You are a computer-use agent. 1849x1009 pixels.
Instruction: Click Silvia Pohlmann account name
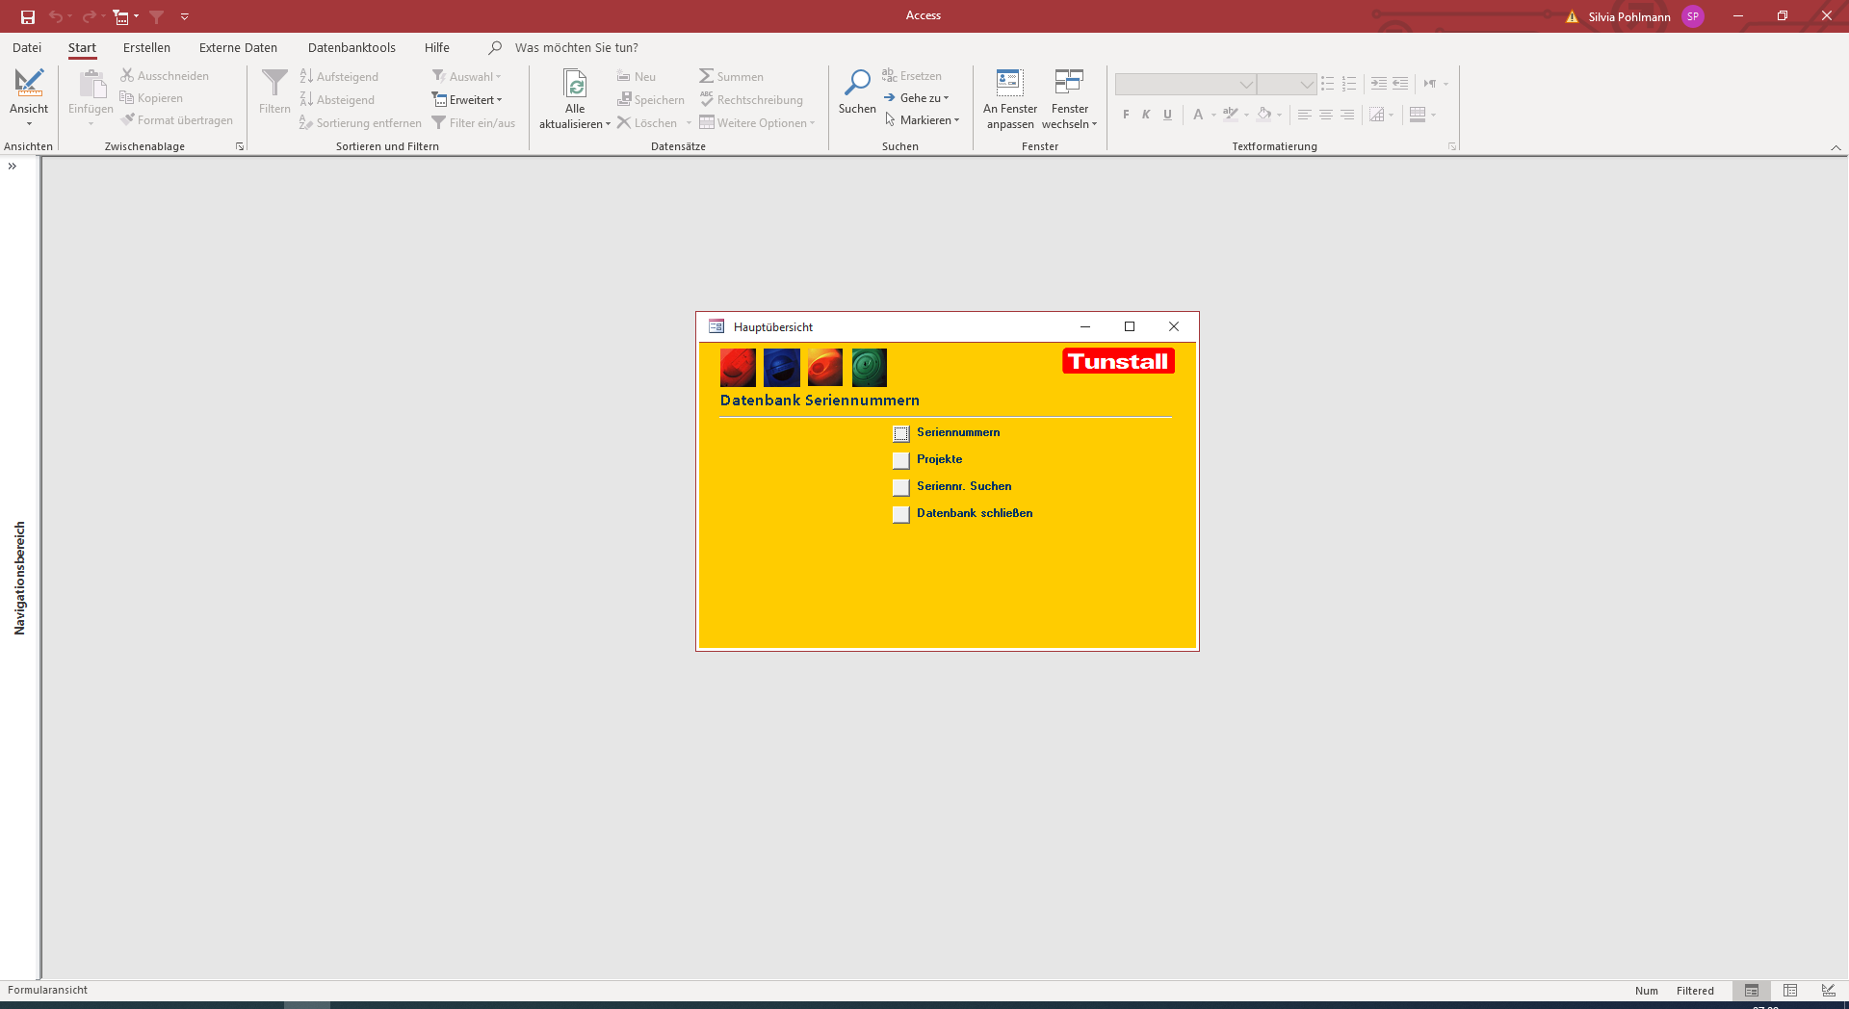coord(1629,16)
